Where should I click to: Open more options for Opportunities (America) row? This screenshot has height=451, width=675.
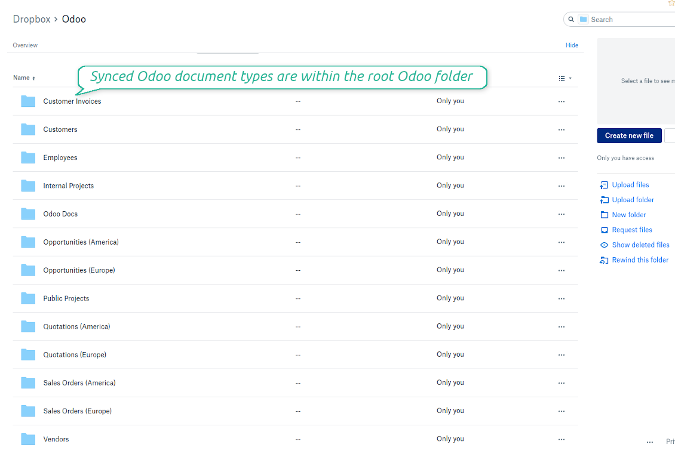point(562,242)
